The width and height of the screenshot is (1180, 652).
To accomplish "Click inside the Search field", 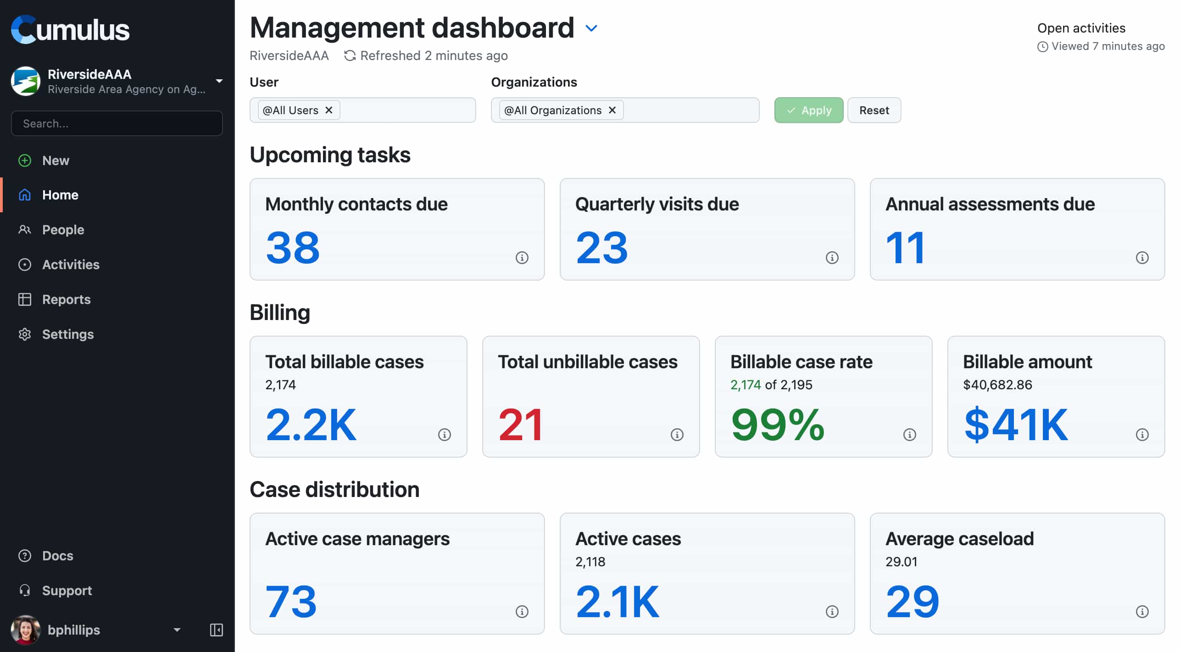I will point(117,123).
